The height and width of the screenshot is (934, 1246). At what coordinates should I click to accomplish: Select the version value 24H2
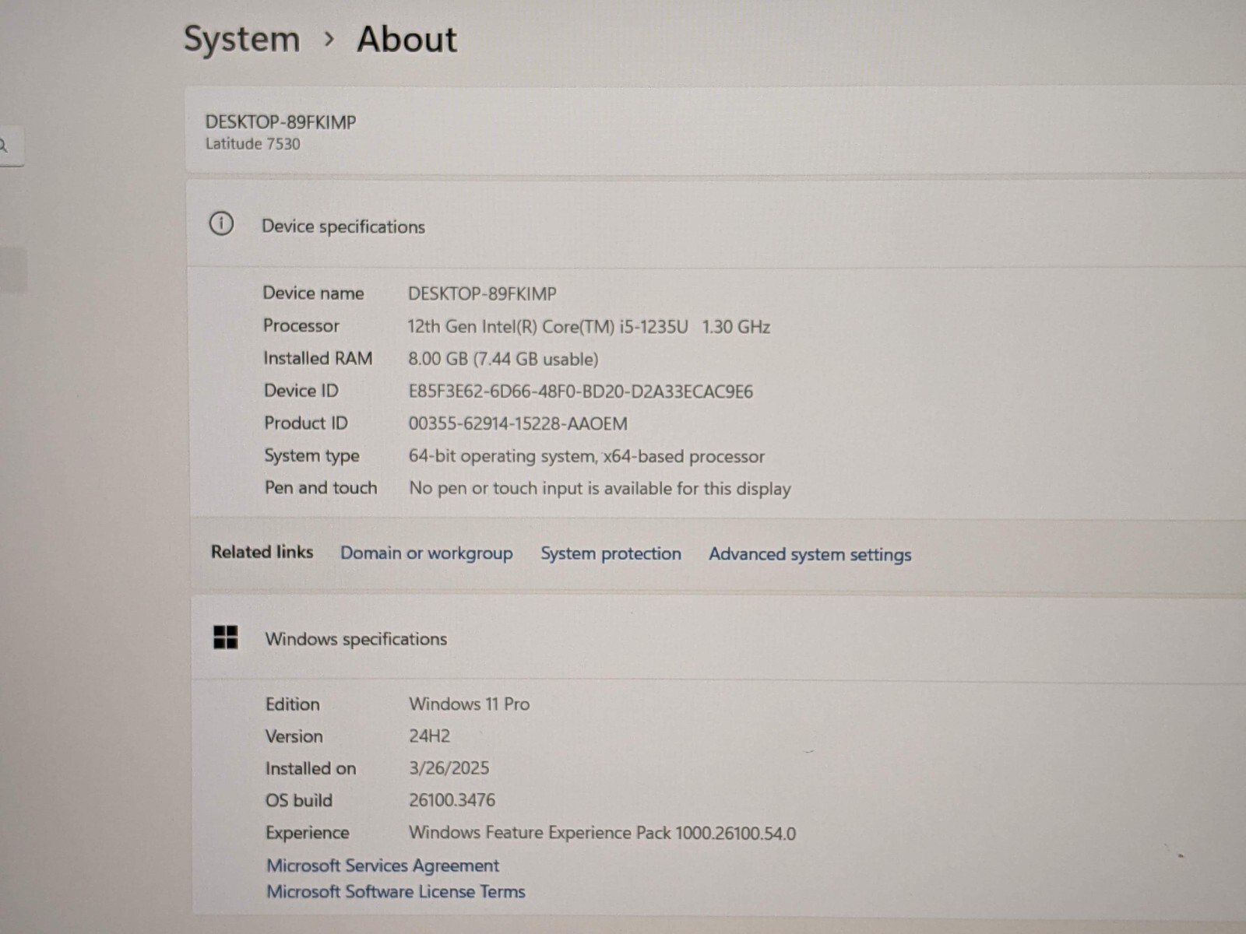(x=429, y=736)
